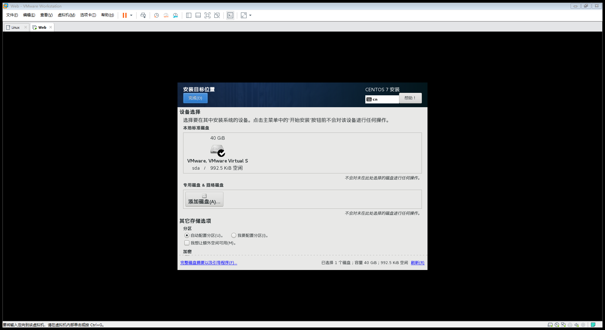This screenshot has height=330, width=605.
Task: Send Ctrl+Alt+Del to the virtual machine
Action: [143, 15]
